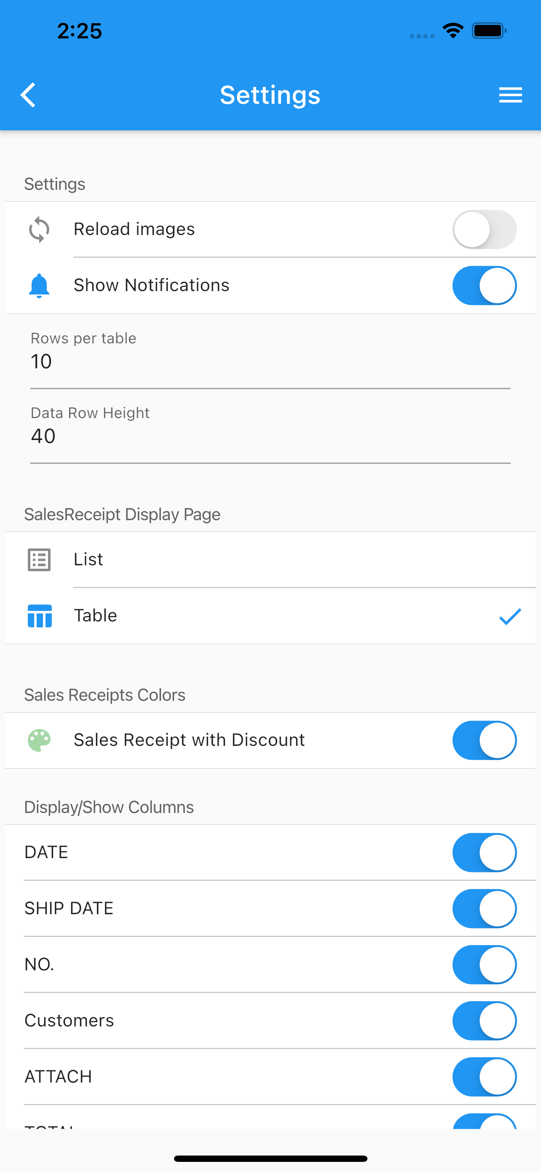Disable the Show Notifications switch

484,285
